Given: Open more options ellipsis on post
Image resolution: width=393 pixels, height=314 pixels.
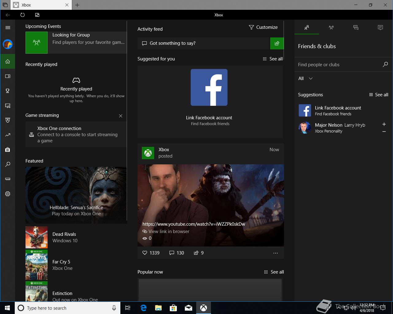Looking at the screenshot, I should 275,253.
